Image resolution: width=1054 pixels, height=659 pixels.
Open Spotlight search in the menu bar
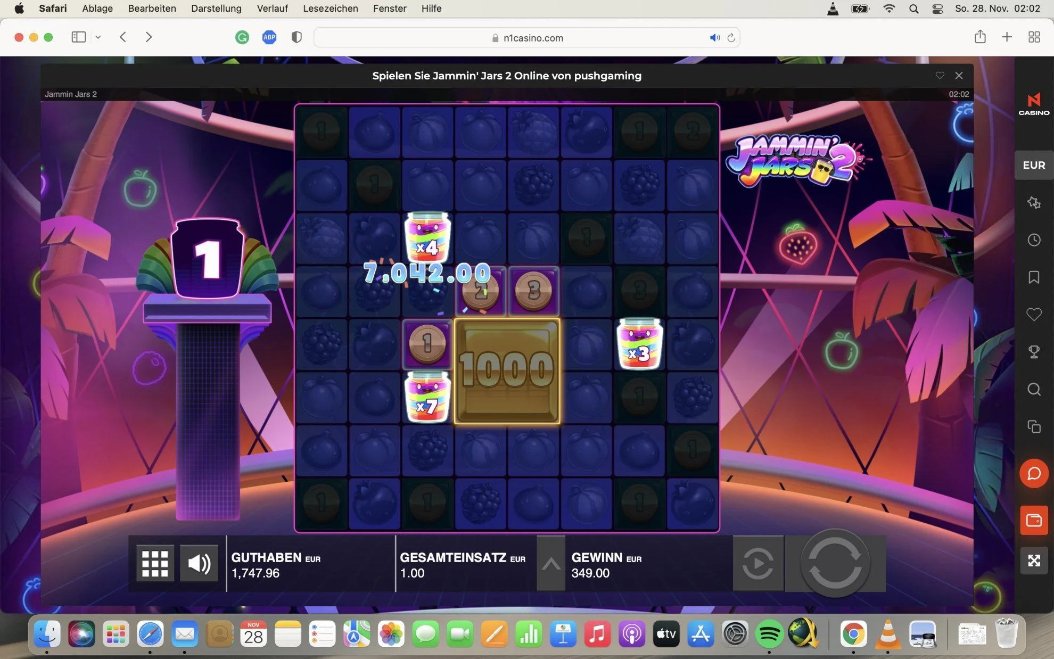coord(914,9)
